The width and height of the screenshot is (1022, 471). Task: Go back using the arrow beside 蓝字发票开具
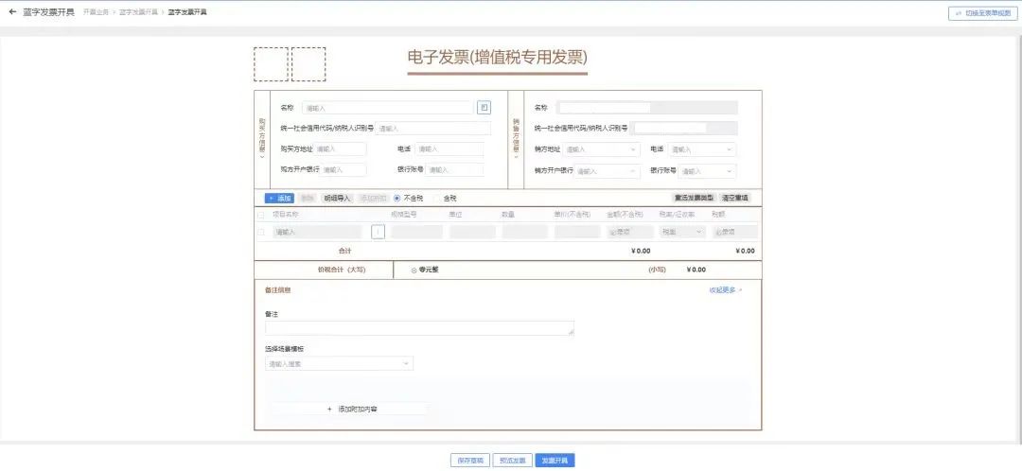point(12,11)
